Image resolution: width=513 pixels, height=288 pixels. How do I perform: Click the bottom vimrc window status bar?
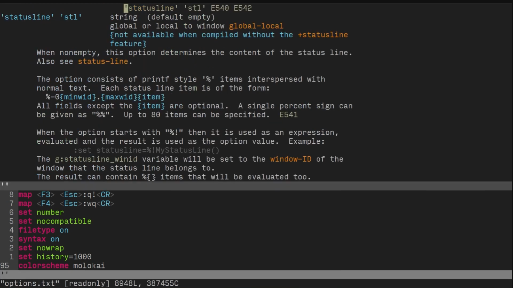(256, 274)
